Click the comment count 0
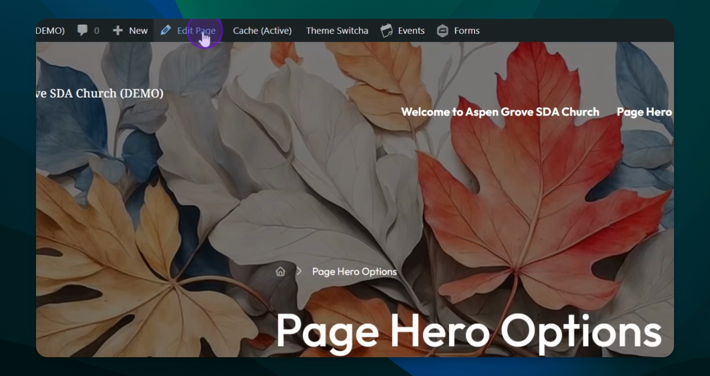Image resolution: width=710 pixels, height=376 pixels. [x=97, y=31]
